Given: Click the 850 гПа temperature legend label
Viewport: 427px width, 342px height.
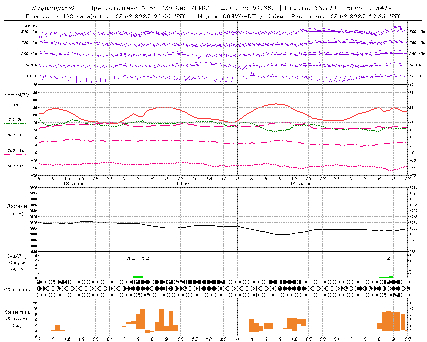Looking at the screenshot, I should [x=16, y=135].
